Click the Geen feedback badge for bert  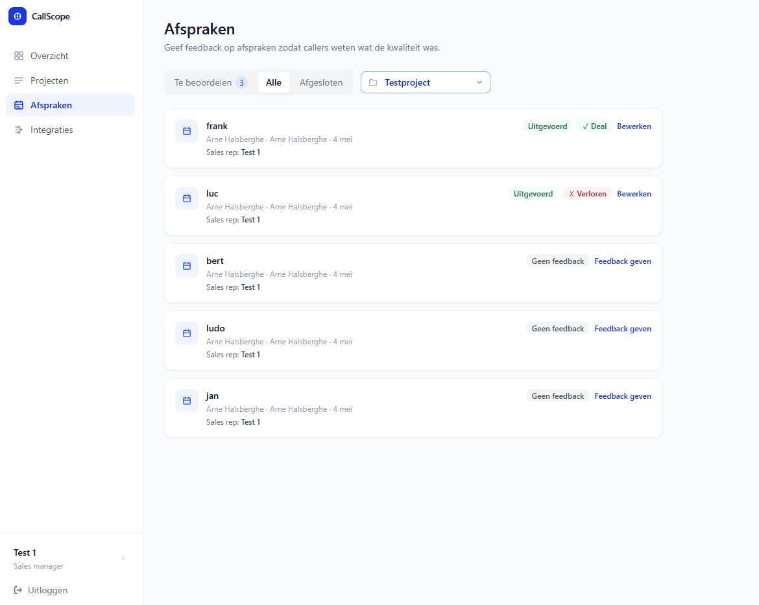[558, 261]
